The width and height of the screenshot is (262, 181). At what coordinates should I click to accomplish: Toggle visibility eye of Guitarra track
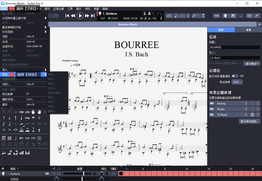[47, 174]
